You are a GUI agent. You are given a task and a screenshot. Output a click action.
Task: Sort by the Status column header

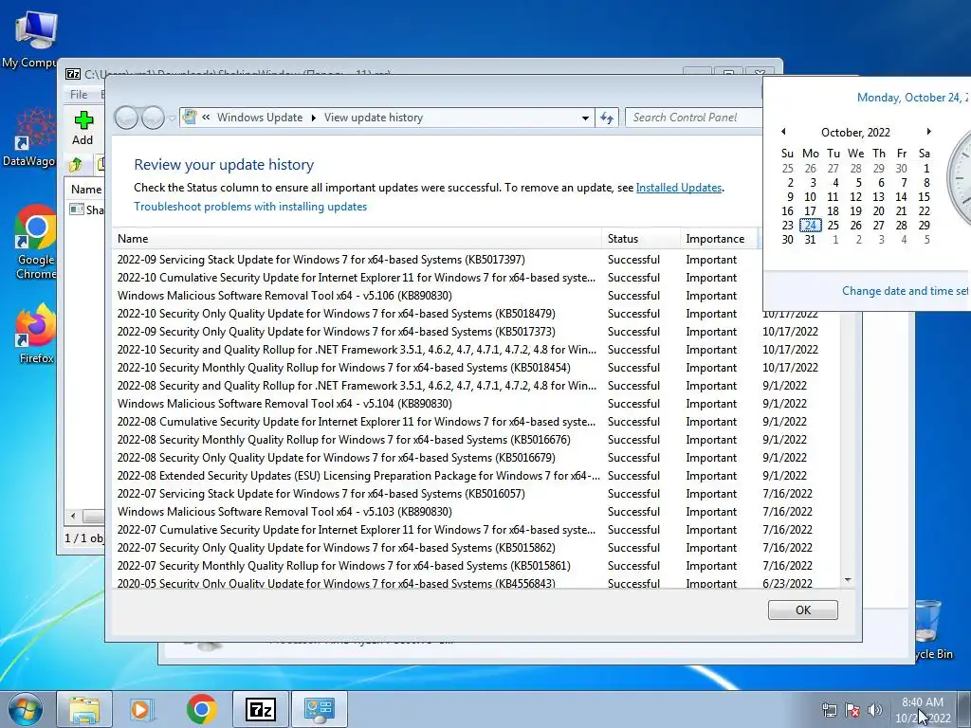pos(640,239)
